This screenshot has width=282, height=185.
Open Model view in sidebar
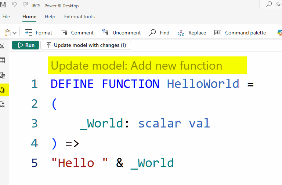click(3, 75)
